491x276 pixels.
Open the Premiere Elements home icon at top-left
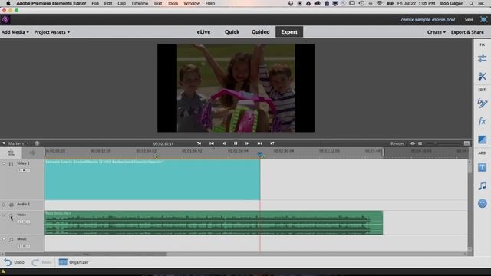(5, 19)
